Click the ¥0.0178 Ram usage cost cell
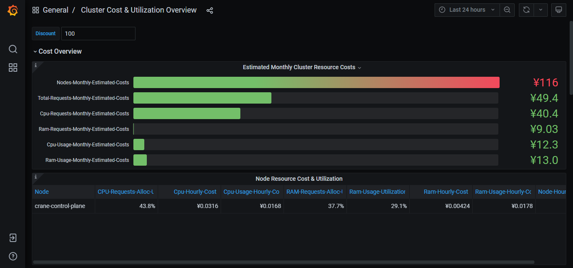The width and height of the screenshot is (573, 268). click(504, 206)
